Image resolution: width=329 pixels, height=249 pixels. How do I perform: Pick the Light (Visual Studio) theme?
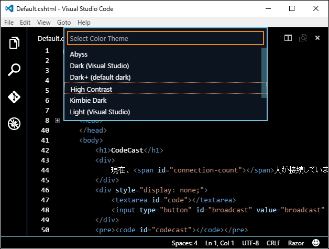point(100,112)
